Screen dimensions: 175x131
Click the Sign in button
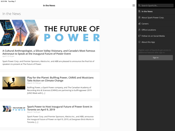point(156,58)
